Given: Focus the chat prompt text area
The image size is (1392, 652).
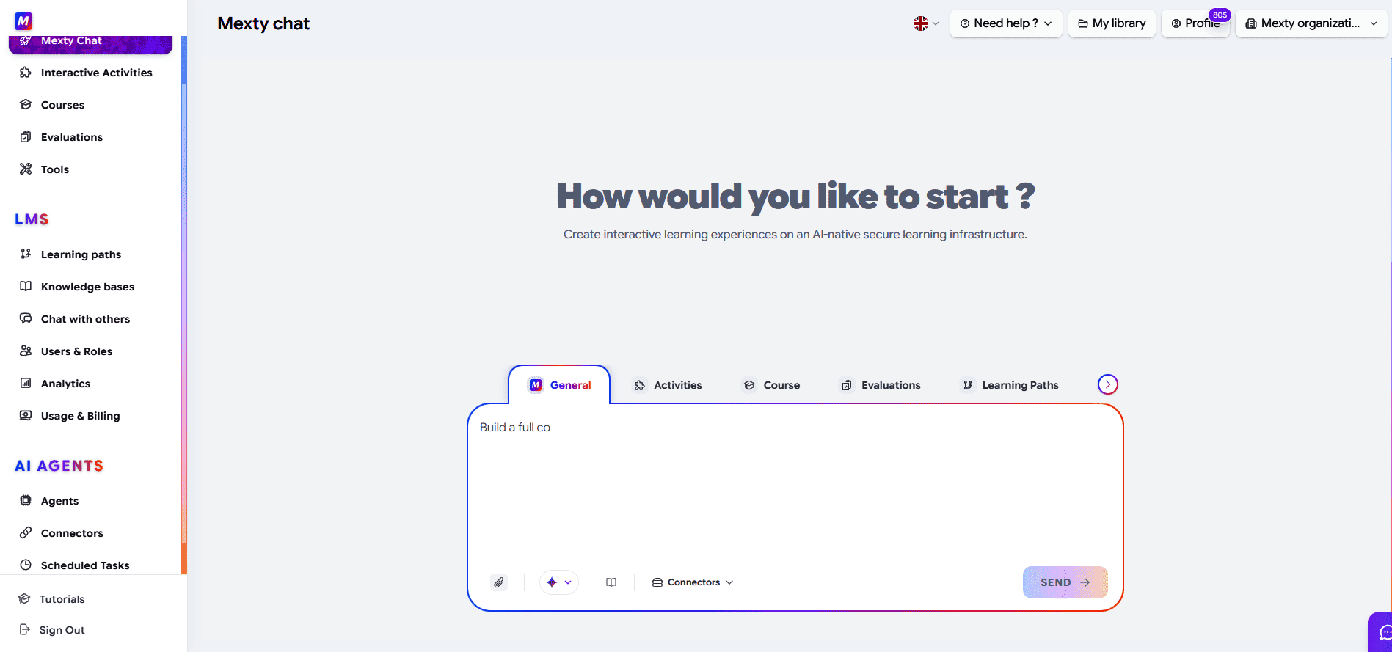Looking at the screenshot, I should click(x=795, y=484).
